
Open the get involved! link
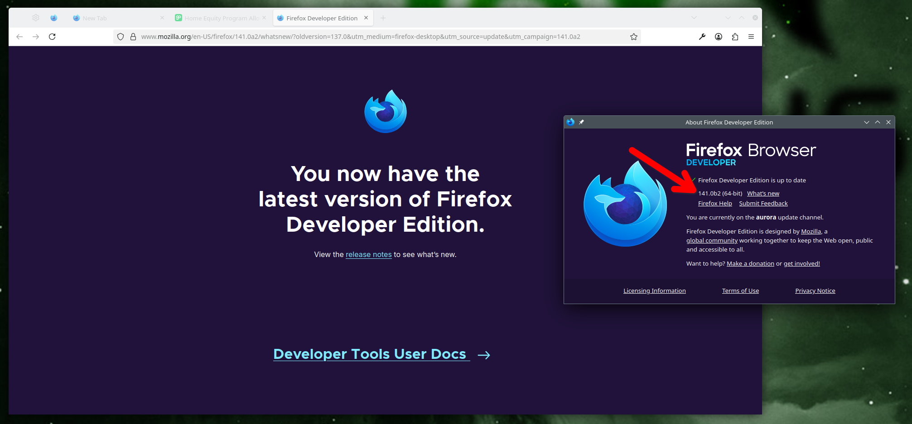pyautogui.click(x=802, y=264)
